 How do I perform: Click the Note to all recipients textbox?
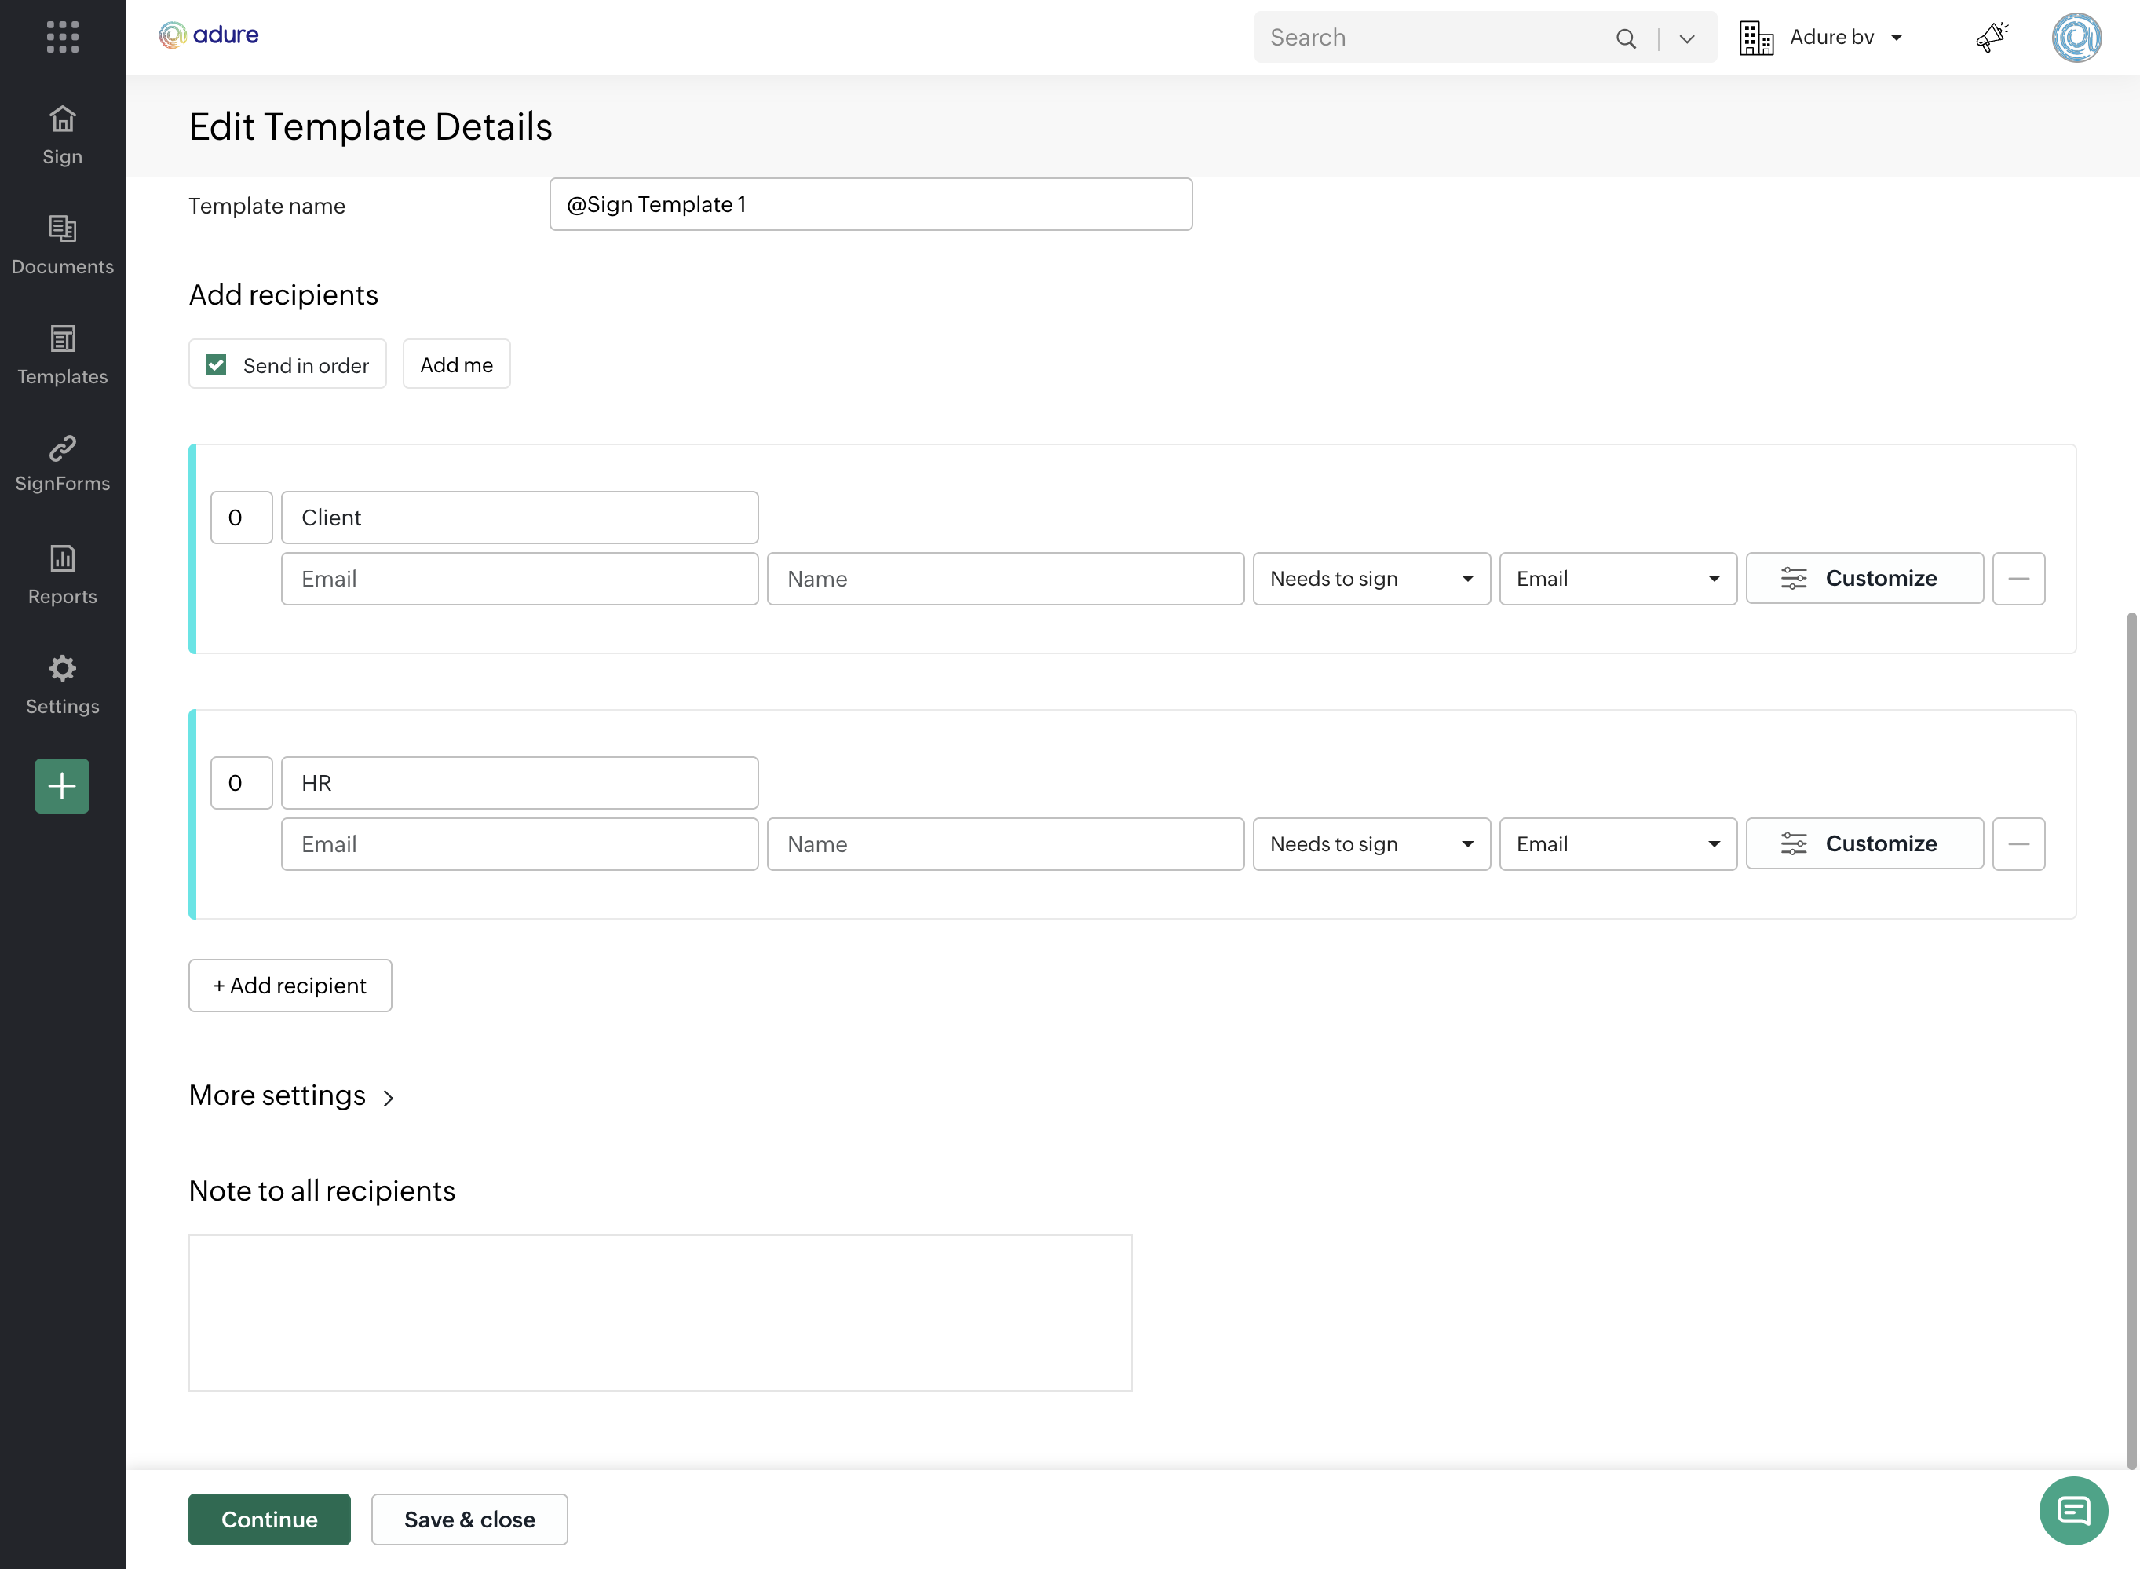click(x=660, y=1312)
